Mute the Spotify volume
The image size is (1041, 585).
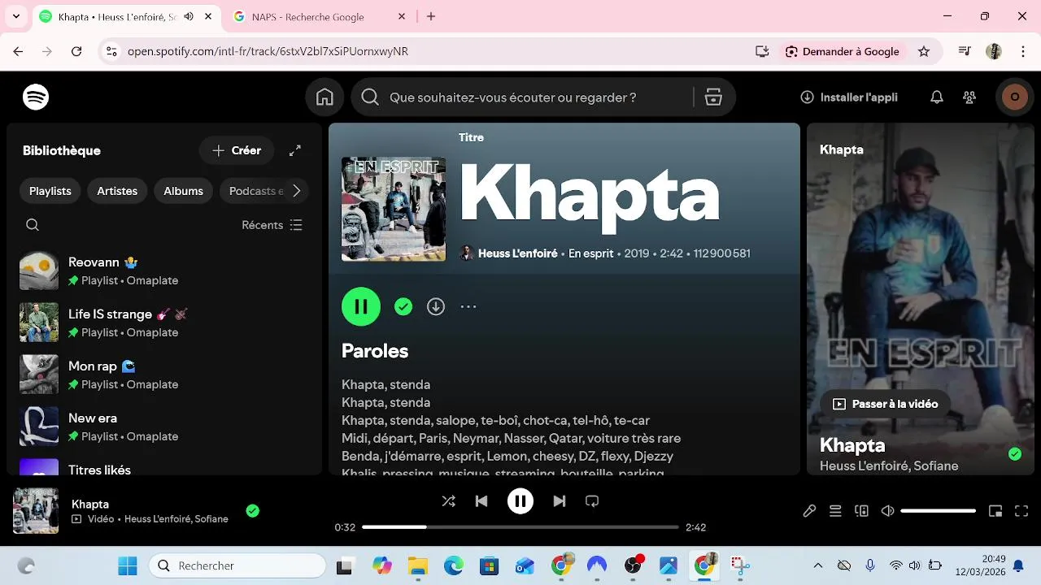pos(888,511)
